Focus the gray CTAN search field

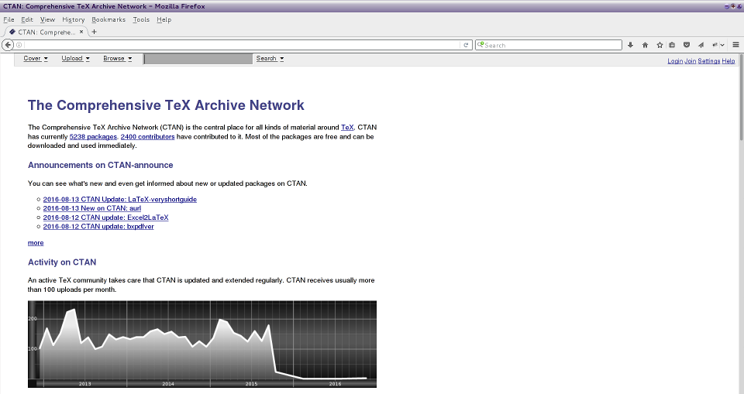click(198, 59)
